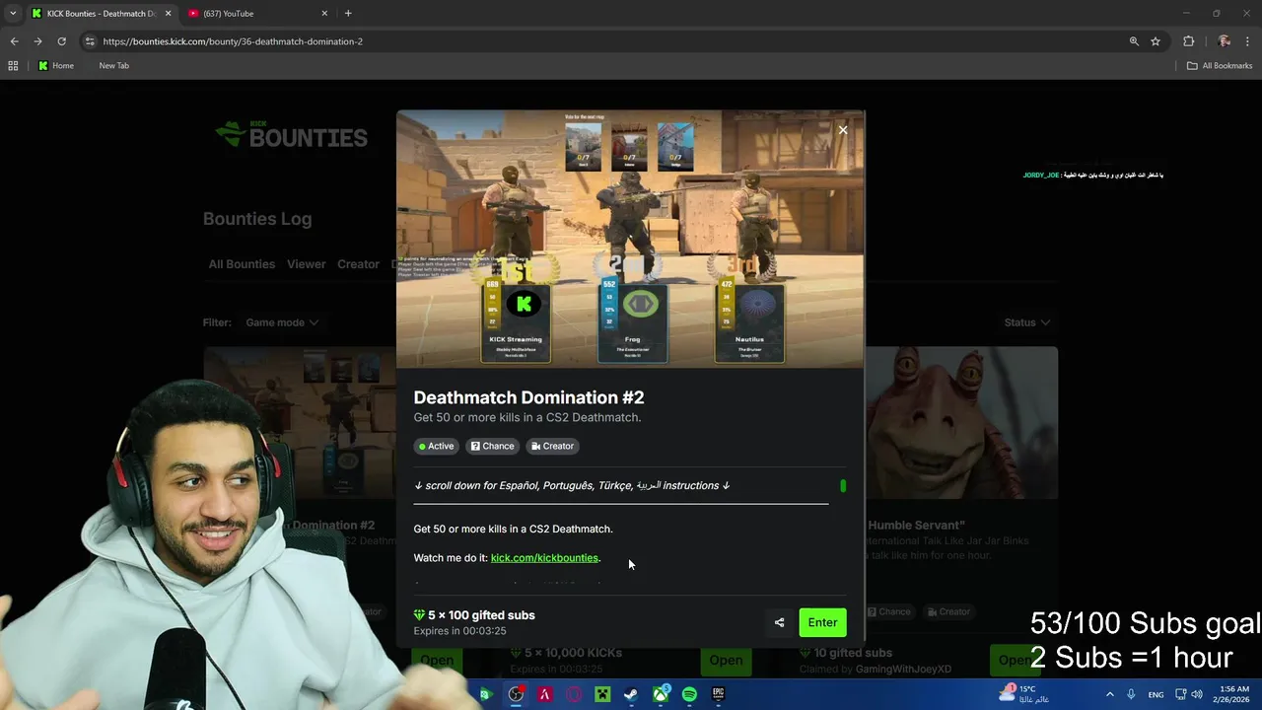Click the modal's green scrollbar thumb
This screenshot has width=1262, height=710.
tap(843, 486)
